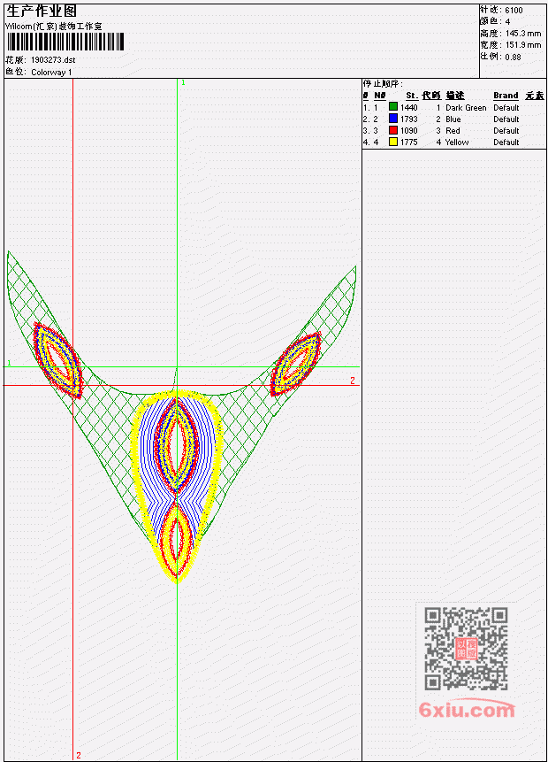Click red axis label '2' on right side
This screenshot has height=762, width=548.
pos(353,381)
